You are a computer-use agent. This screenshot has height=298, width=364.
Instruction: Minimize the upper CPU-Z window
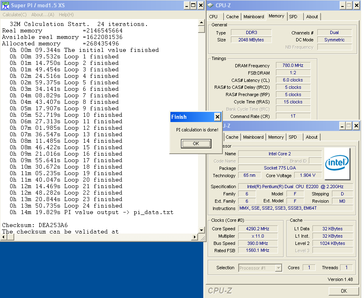tap(342, 5)
